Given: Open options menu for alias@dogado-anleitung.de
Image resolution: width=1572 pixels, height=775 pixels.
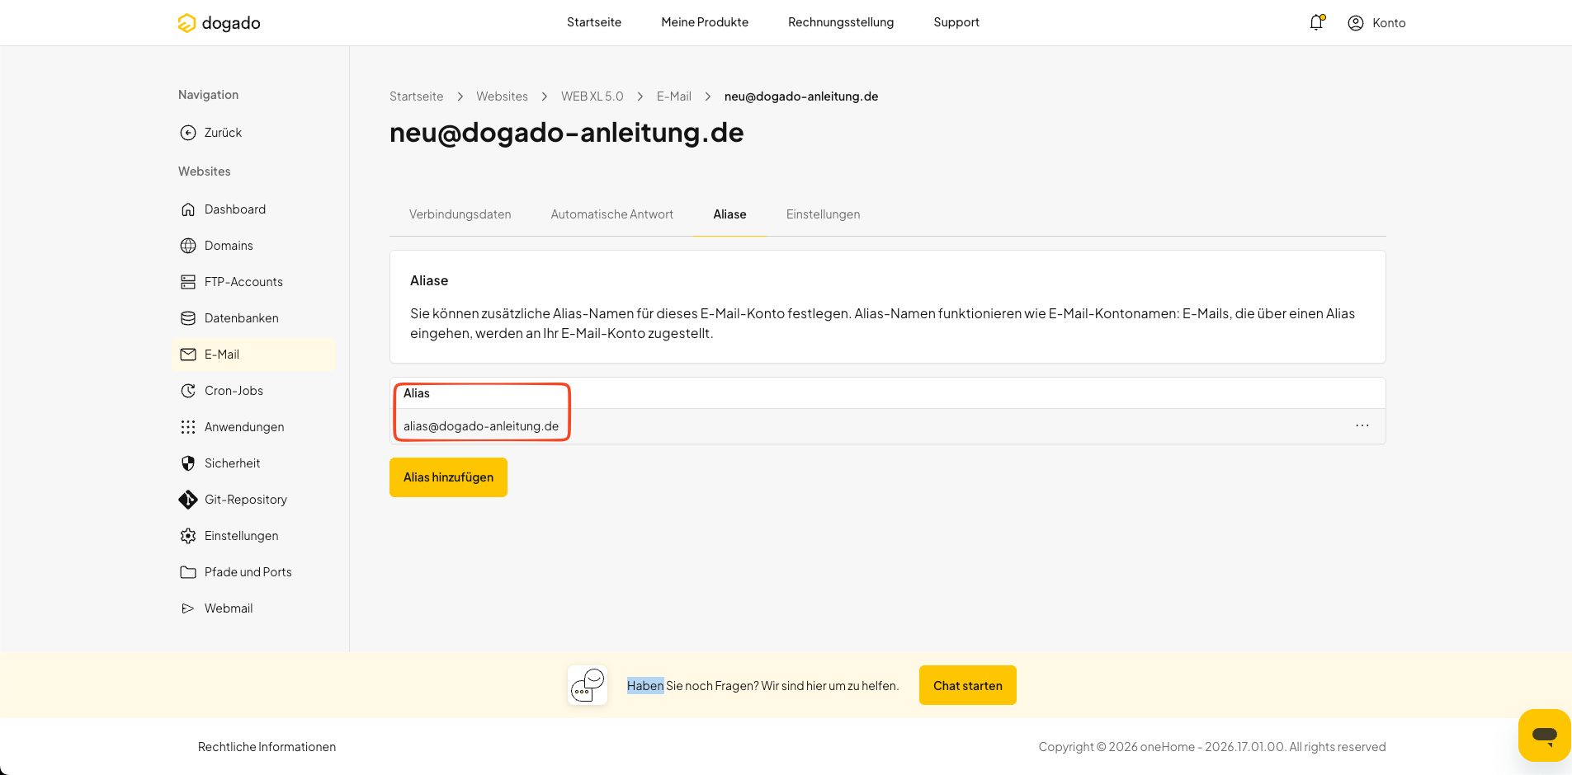Looking at the screenshot, I should [1362, 425].
